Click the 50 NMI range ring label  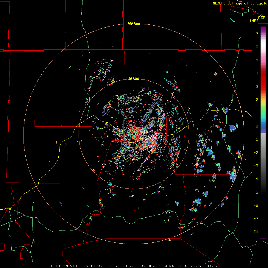point(134,79)
